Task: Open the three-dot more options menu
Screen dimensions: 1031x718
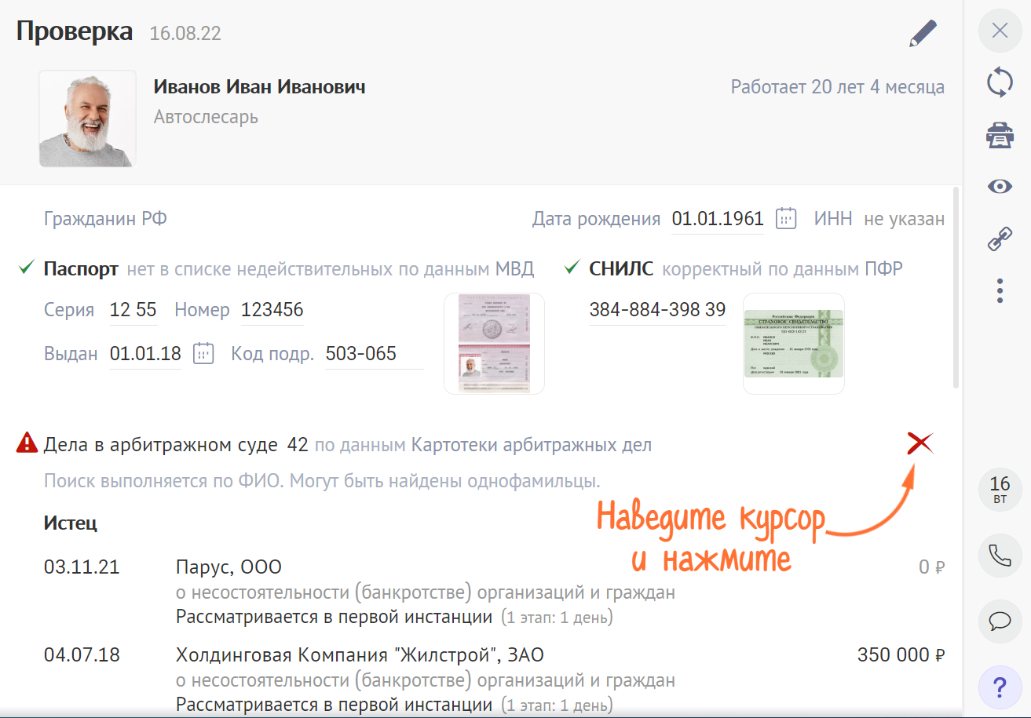Action: [x=1000, y=290]
